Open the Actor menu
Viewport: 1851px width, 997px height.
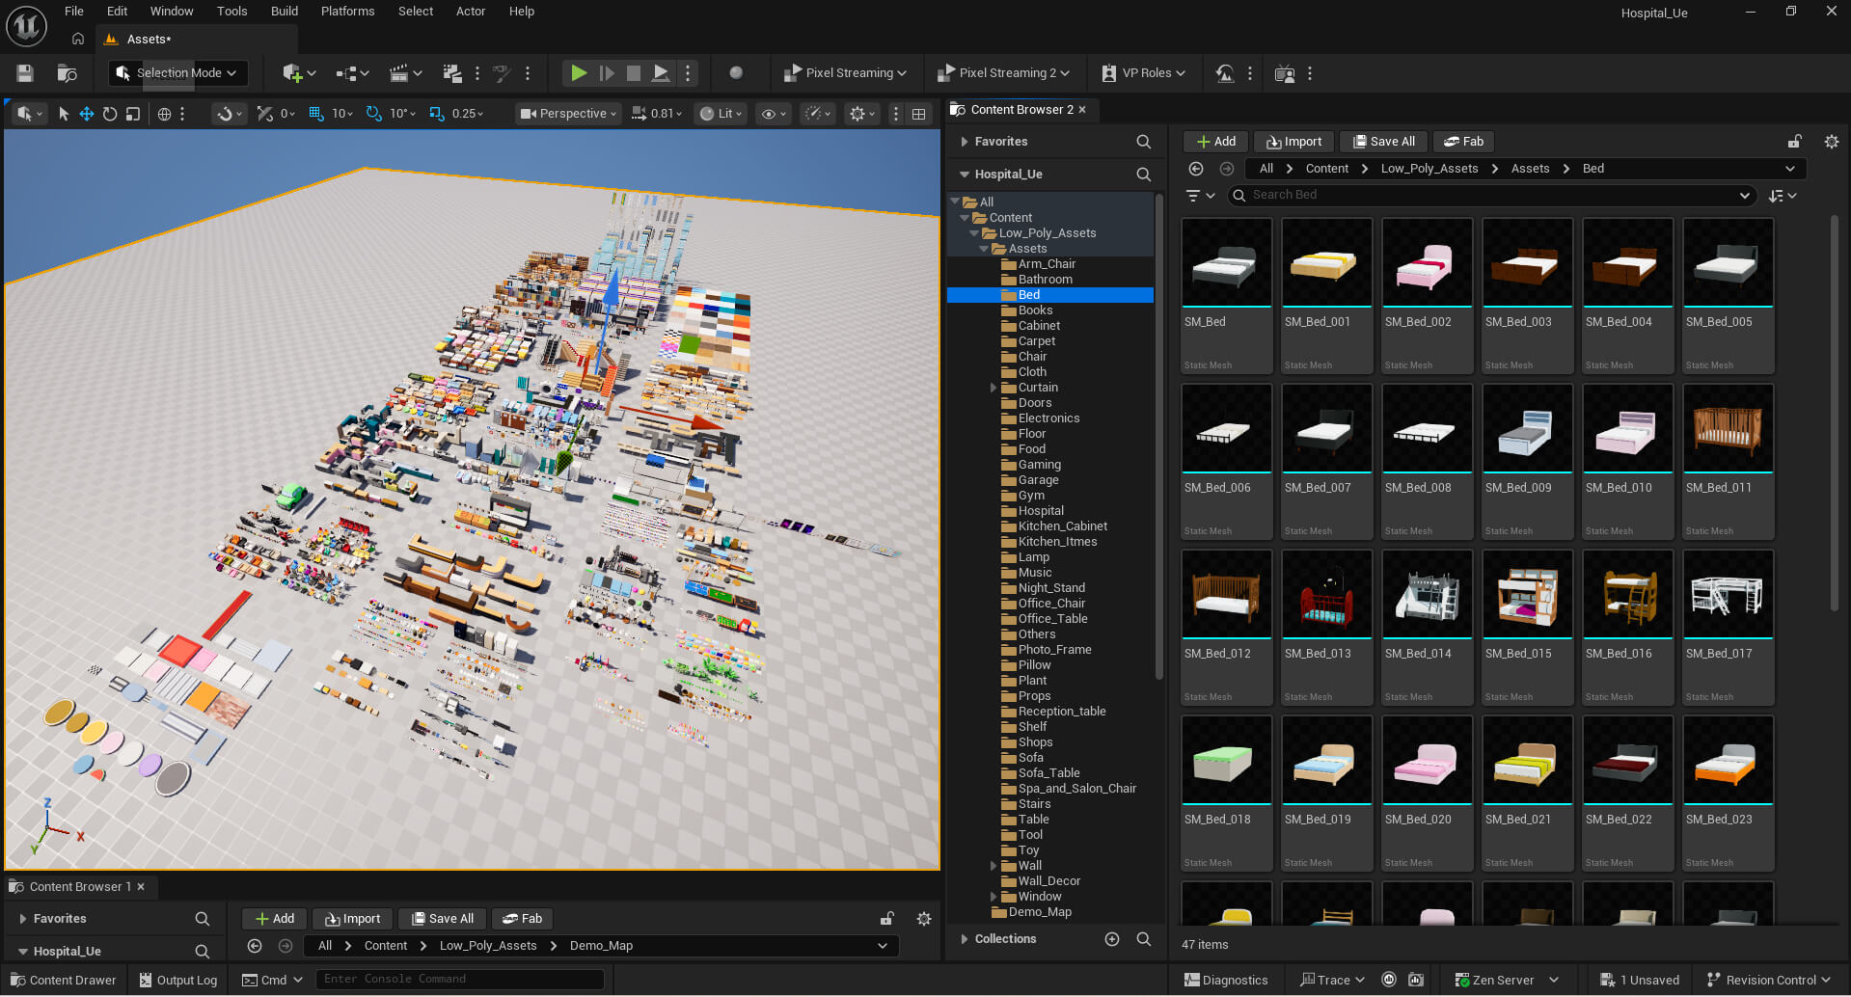click(471, 12)
